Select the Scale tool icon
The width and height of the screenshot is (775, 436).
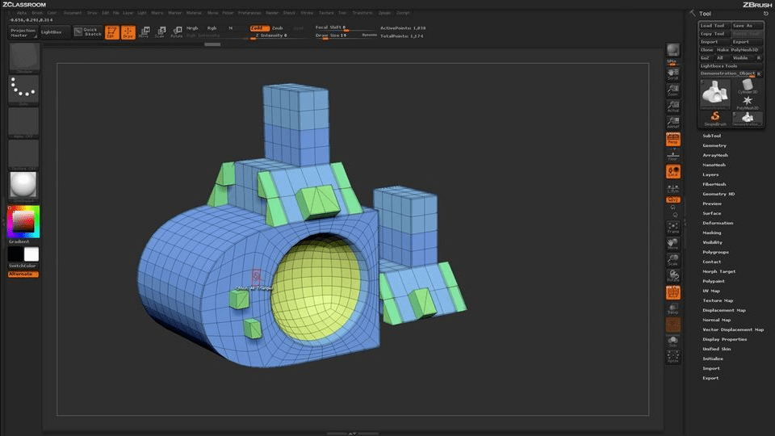[161, 32]
